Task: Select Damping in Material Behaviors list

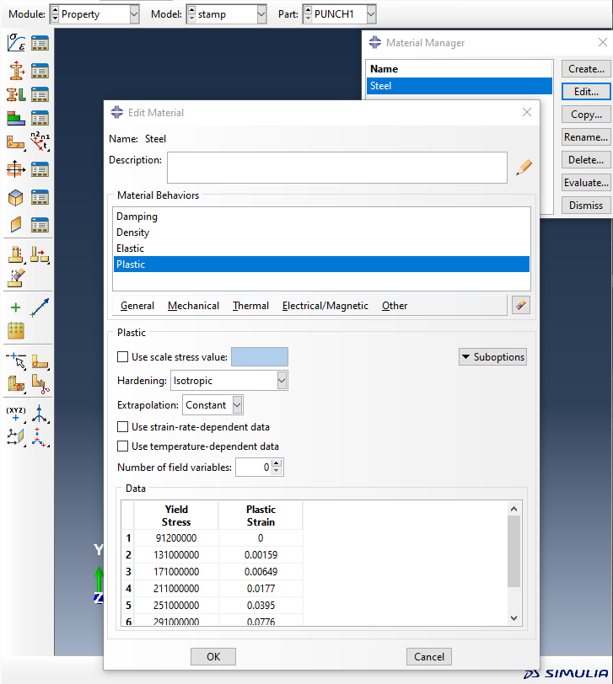Action: pyautogui.click(x=321, y=216)
